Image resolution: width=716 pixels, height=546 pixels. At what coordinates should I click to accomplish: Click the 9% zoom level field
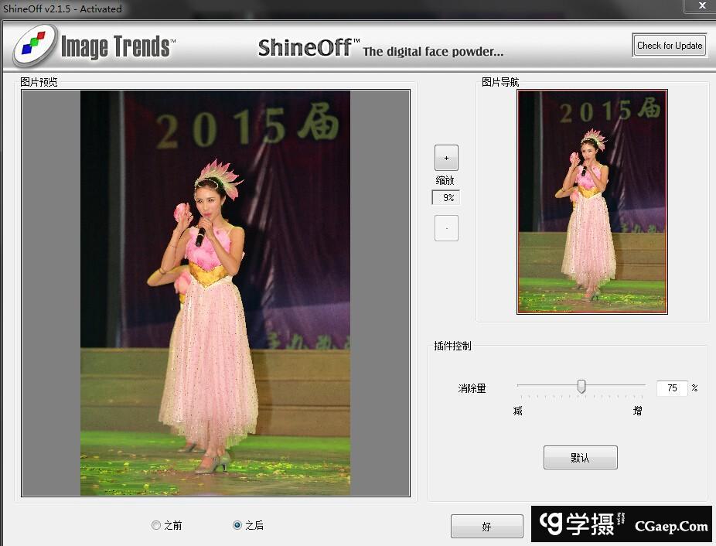pos(446,198)
